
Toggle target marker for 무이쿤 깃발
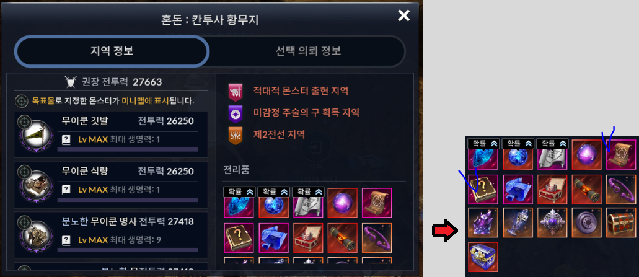(x=24, y=121)
